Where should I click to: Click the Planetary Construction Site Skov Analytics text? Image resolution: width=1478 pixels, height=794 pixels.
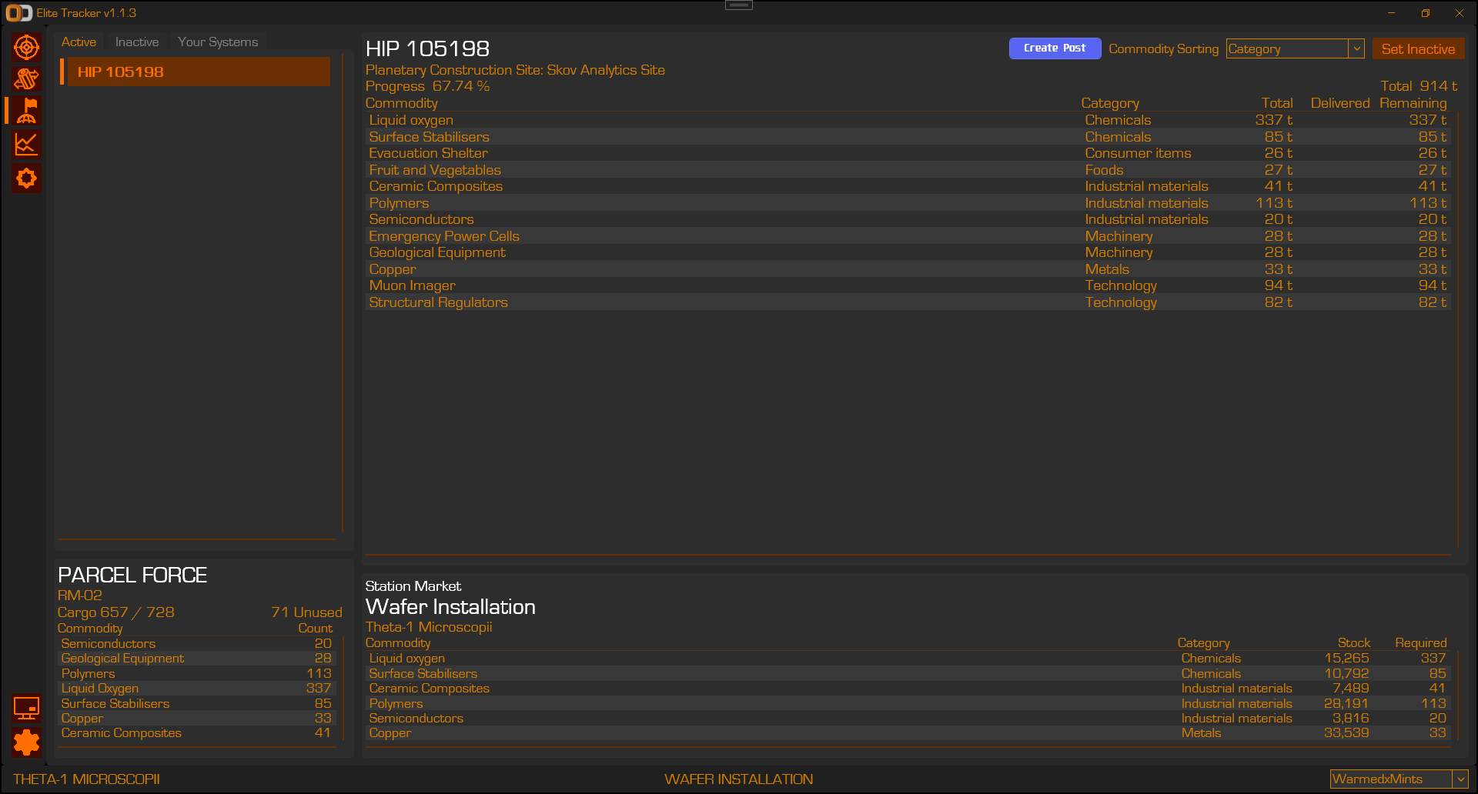pos(515,70)
